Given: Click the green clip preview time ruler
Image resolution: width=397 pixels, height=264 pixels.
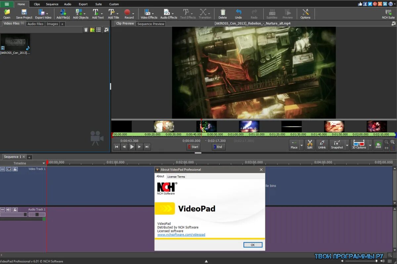Looking at the screenshot, I should pos(253,134).
